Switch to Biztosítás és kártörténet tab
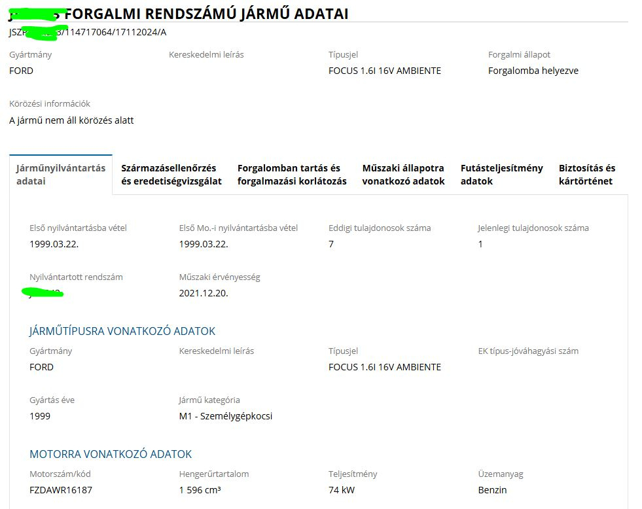 [x=587, y=175]
